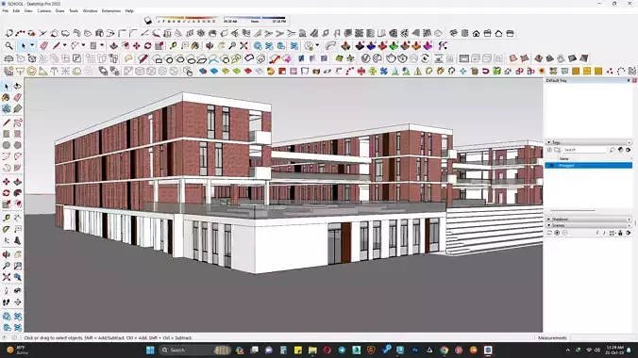The image size is (638, 358).
Task: Click the Eraser icon in the top toolbar
Action: [44, 46]
